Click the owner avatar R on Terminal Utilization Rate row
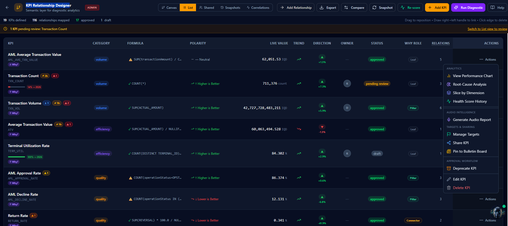The width and height of the screenshot is (508, 226). tap(347, 154)
